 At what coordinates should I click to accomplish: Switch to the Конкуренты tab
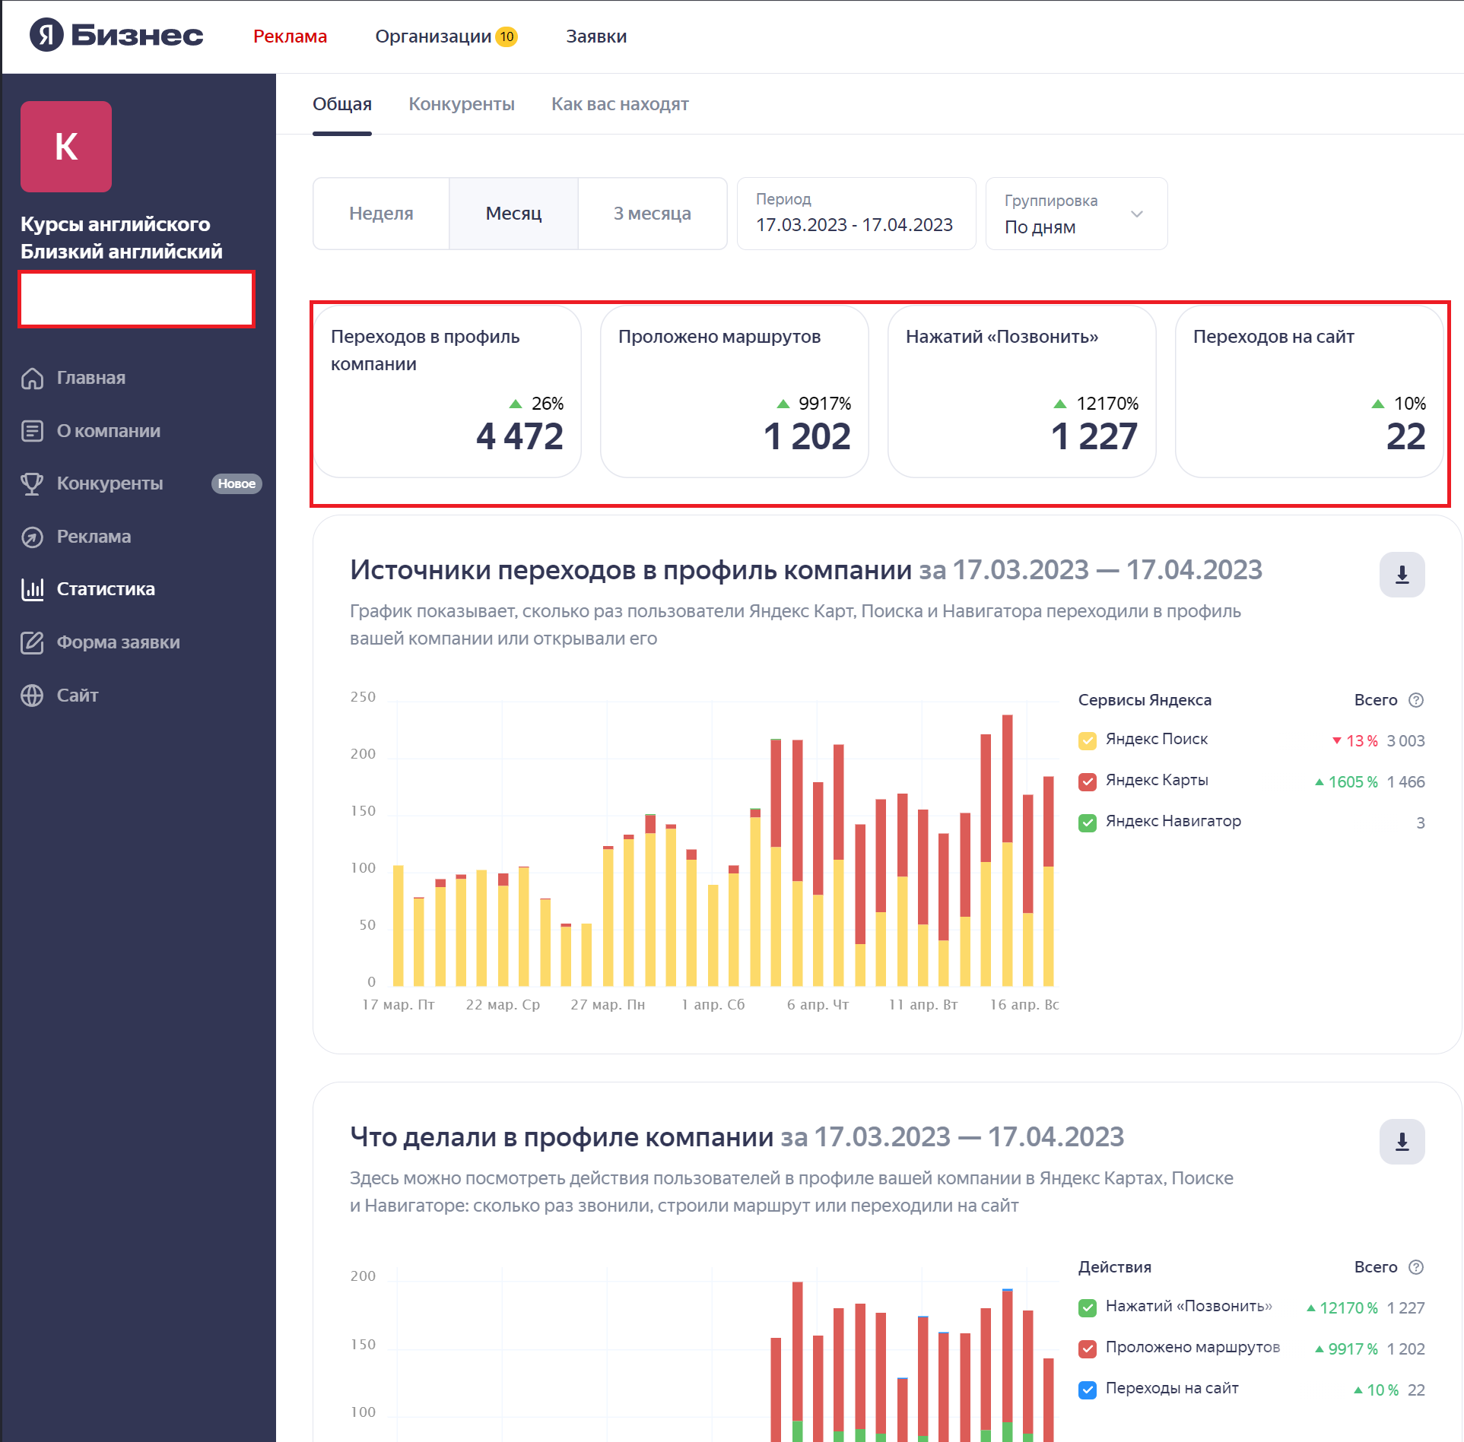click(x=462, y=104)
